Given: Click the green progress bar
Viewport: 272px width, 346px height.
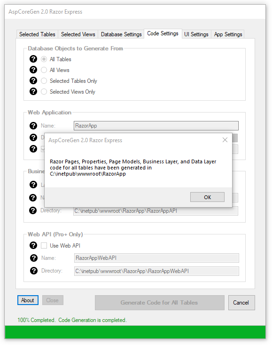Looking at the screenshot, I should (135, 332).
